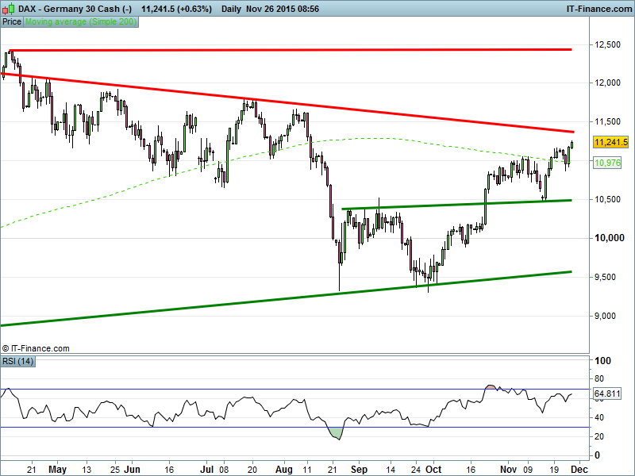Click the May label on date axis
635x476 pixels.
(57, 470)
